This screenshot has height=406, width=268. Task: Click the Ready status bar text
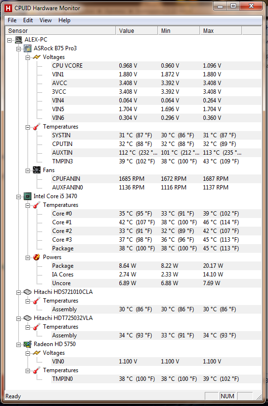pyautogui.click(x=13, y=396)
